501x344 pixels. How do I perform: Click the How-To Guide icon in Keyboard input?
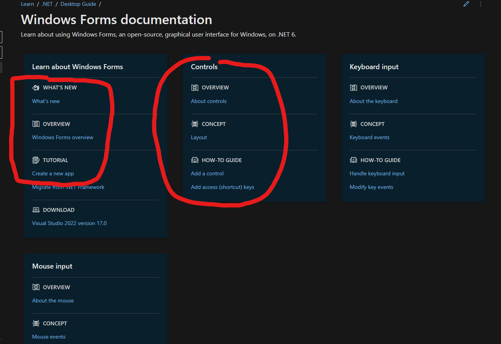tap(353, 160)
